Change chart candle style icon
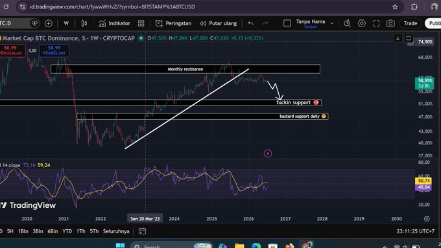441x248 pixels. point(84,23)
